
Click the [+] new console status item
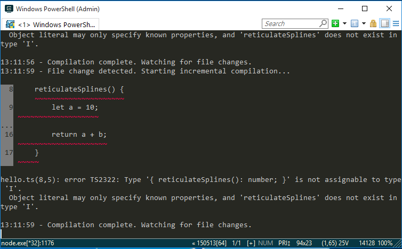[x=251, y=243]
